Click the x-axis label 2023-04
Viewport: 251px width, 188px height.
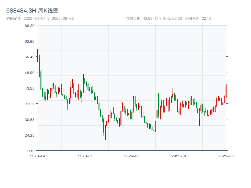(38, 156)
